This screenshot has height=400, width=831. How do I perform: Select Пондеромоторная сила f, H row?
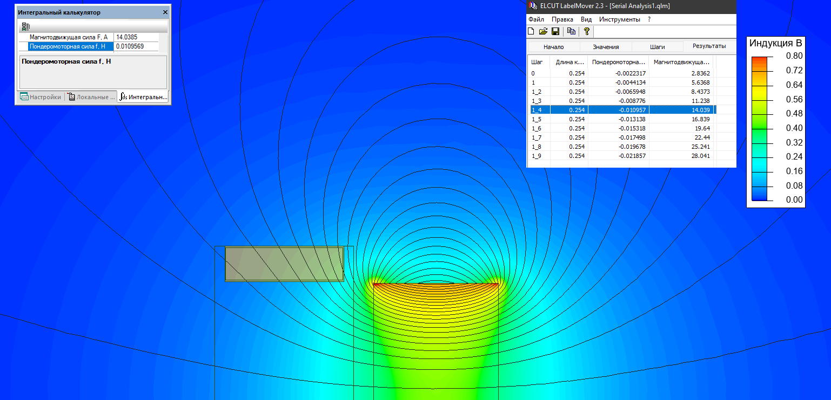pos(89,46)
